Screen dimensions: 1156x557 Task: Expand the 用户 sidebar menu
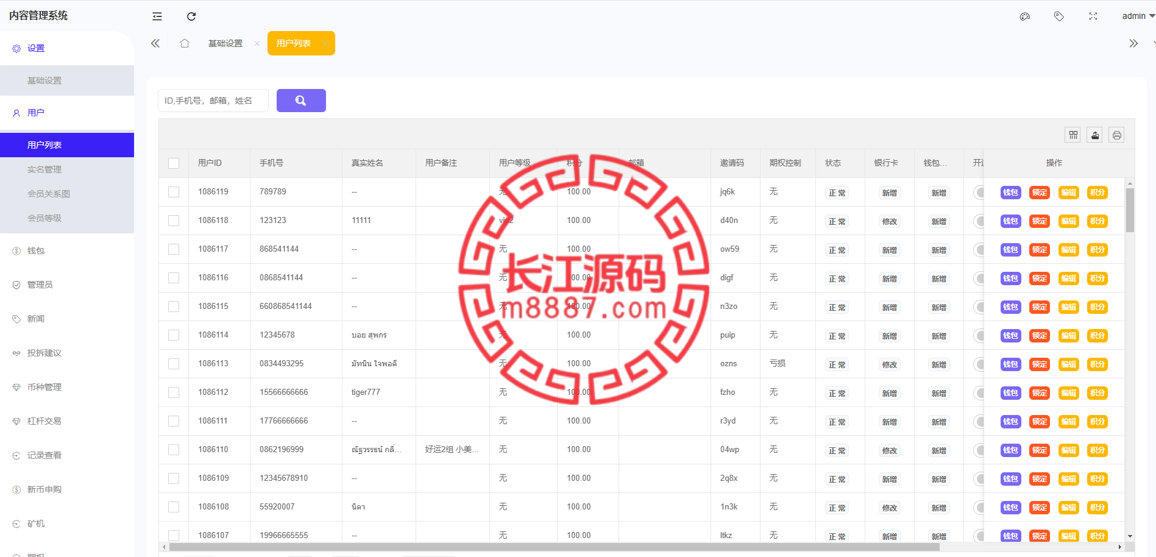coord(67,113)
